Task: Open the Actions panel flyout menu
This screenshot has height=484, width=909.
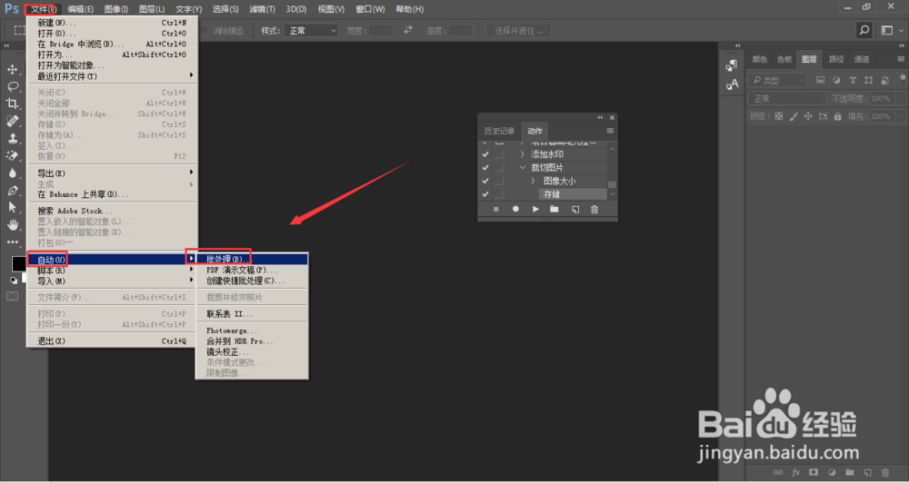Action: pos(610,131)
